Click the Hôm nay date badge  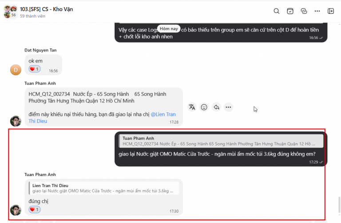pyautogui.click(x=169, y=29)
